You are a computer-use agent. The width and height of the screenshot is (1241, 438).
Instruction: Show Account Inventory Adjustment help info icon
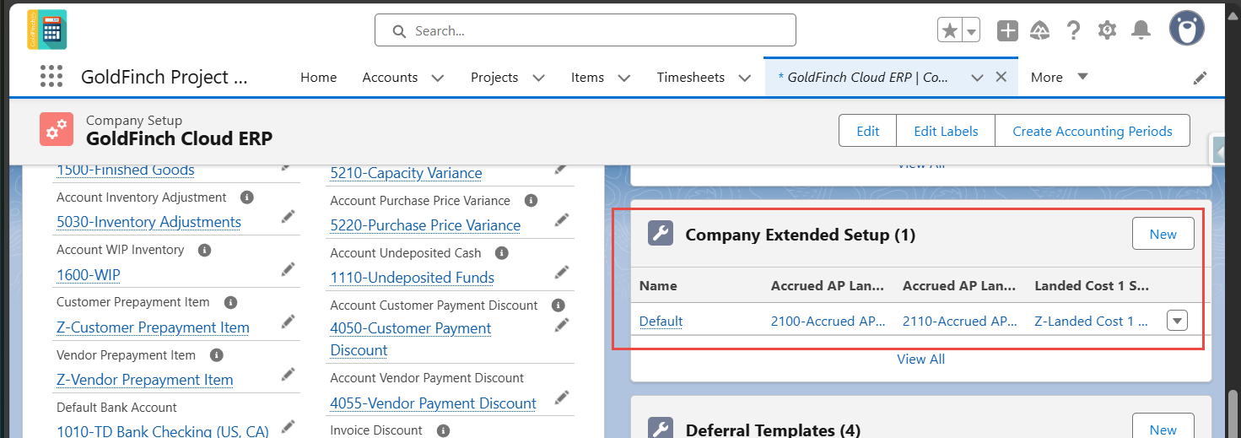click(246, 197)
